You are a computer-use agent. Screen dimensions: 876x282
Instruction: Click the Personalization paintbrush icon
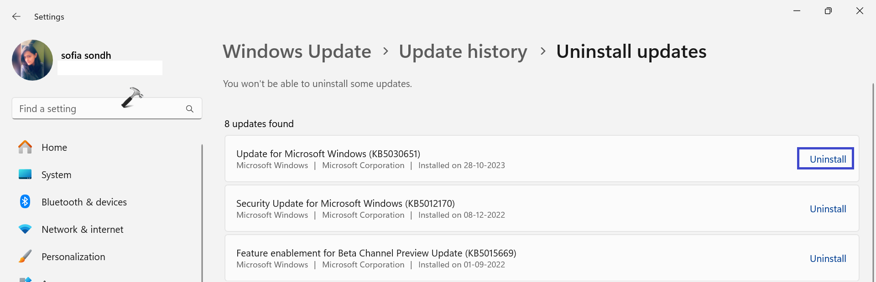coord(25,256)
